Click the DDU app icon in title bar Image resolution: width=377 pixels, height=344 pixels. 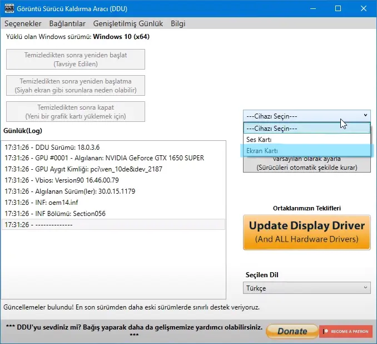tap(9, 9)
